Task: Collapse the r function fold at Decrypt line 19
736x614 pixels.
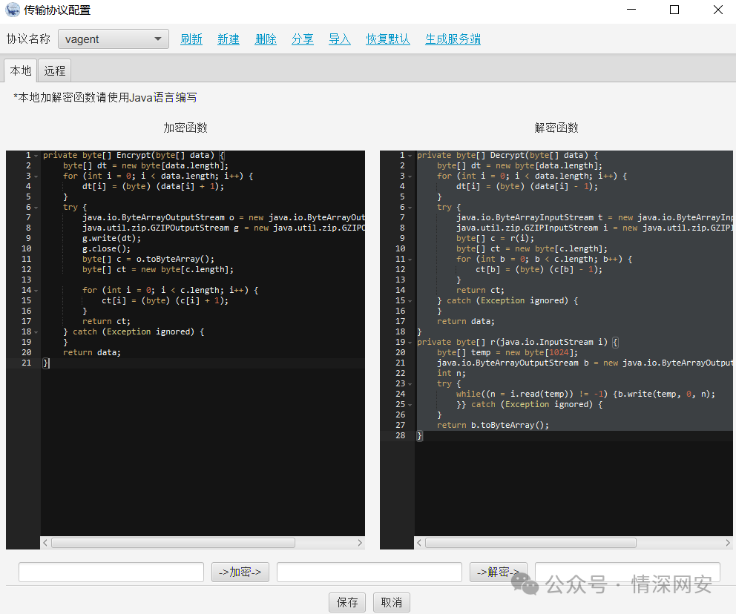Action: coord(410,343)
